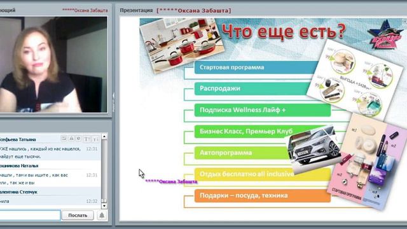Image resolution: width=407 pixels, height=229 pixels.
Task: Click the presenter name above the webcam
Action: 85,10
